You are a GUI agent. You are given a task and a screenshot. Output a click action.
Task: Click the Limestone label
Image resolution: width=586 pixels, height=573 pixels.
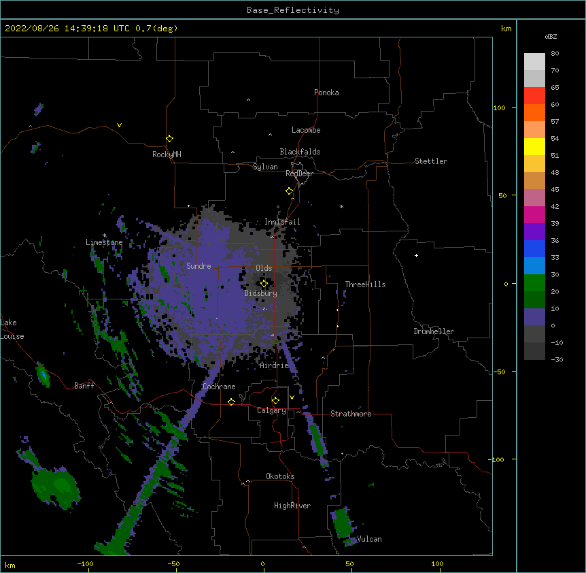pyautogui.click(x=104, y=242)
